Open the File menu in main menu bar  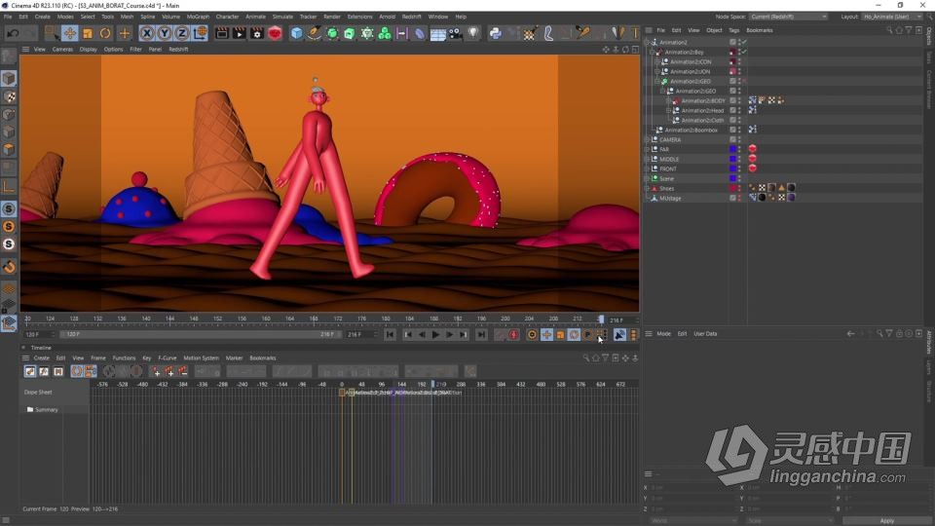tap(8, 17)
